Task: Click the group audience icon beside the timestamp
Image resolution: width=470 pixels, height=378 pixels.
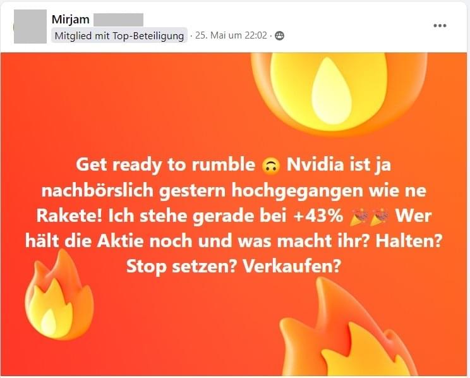Action: (279, 35)
